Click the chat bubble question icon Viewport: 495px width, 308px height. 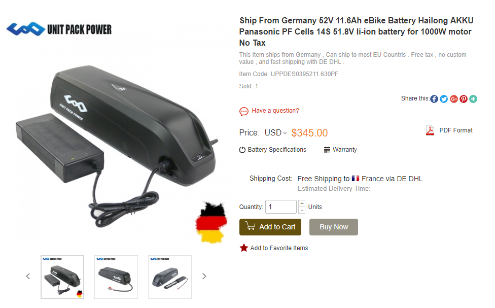click(x=244, y=111)
